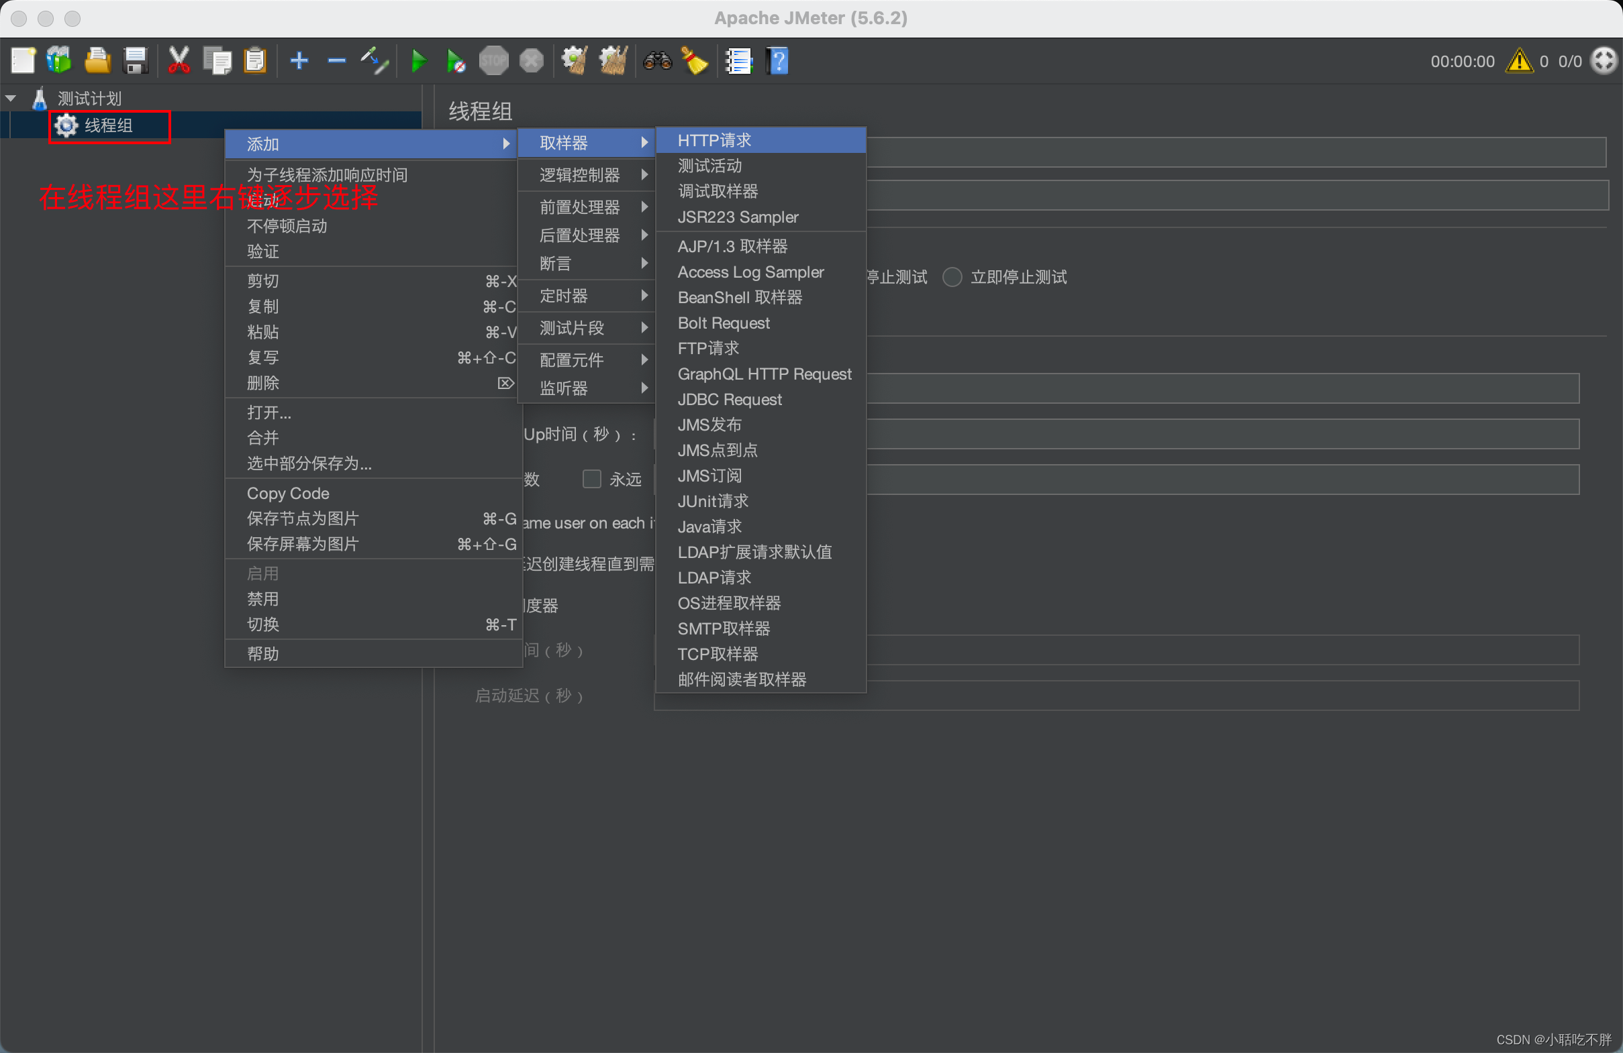Click the yellow warning triangle icon
The width and height of the screenshot is (1623, 1053).
(1520, 60)
